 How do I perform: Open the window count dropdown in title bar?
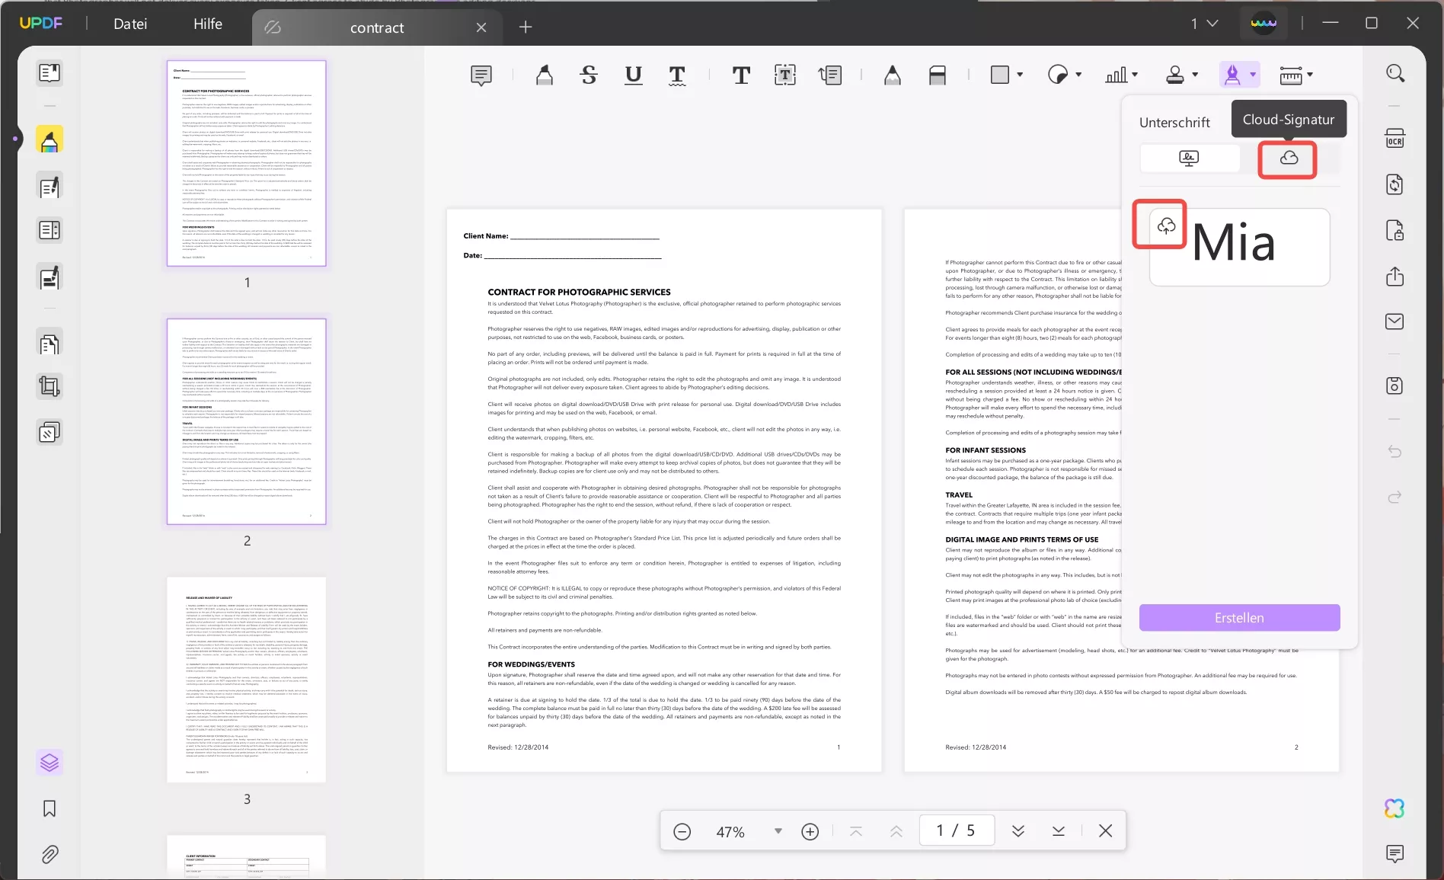pyautogui.click(x=1205, y=24)
